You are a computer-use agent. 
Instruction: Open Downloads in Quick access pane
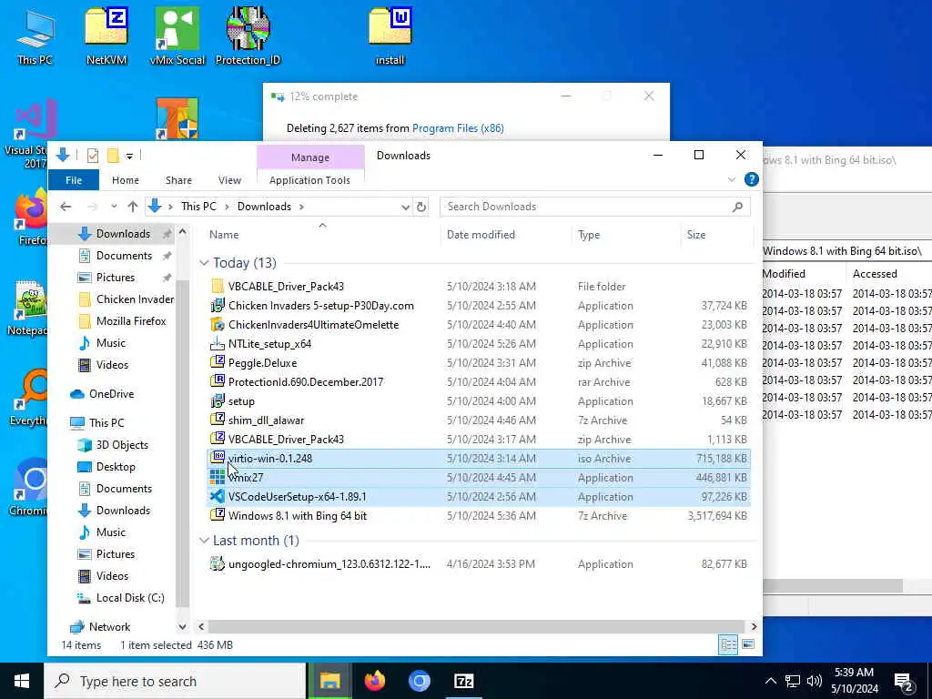point(123,234)
